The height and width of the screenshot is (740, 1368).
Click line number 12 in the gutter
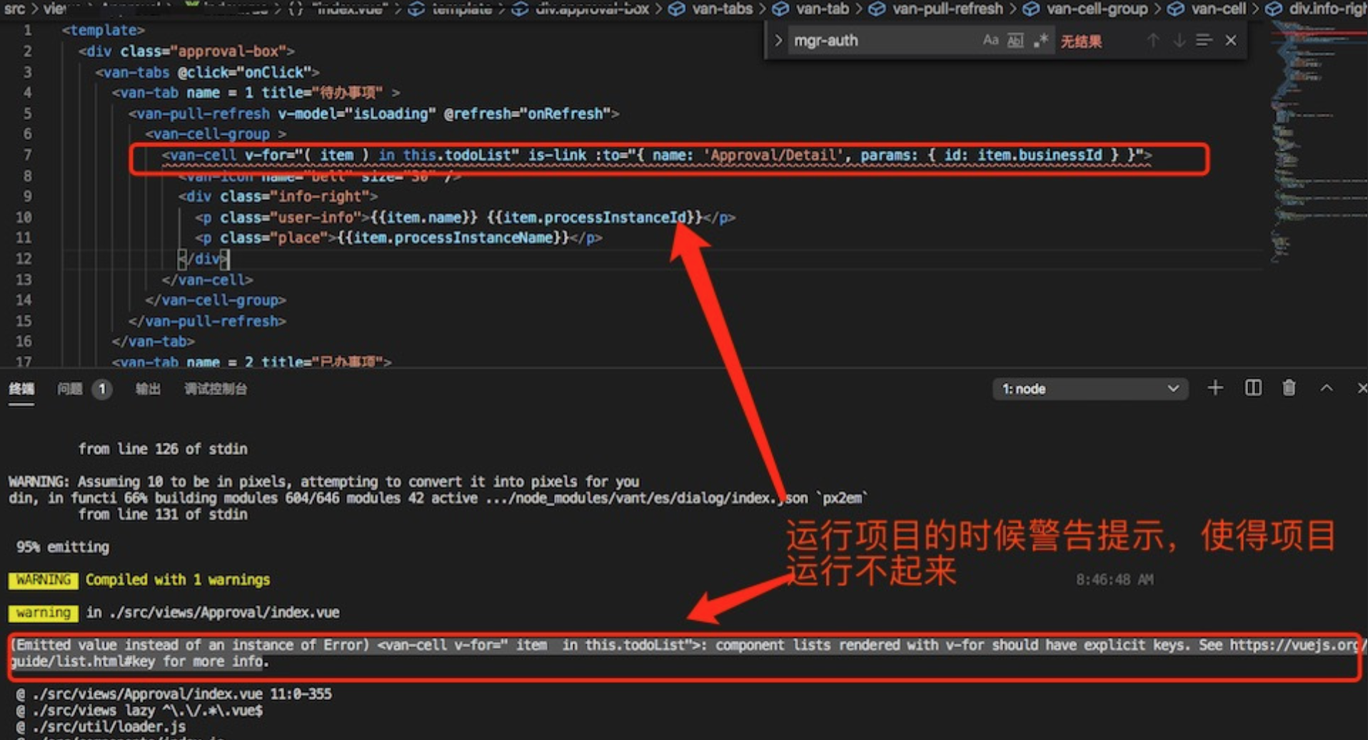pos(24,259)
